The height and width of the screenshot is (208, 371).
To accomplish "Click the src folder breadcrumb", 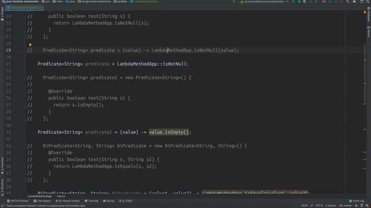I will [46, 2].
